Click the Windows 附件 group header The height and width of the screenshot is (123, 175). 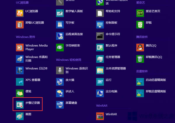26,37
